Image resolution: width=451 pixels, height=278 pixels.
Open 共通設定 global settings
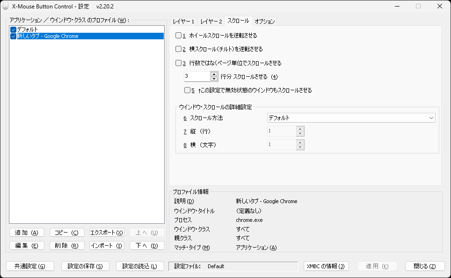tap(29, 266)
